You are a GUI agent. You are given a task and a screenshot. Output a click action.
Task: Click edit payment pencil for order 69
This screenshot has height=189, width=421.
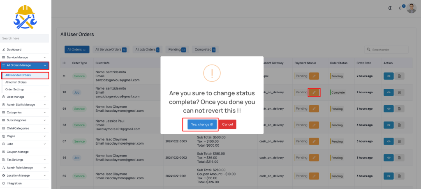[314, 109]
